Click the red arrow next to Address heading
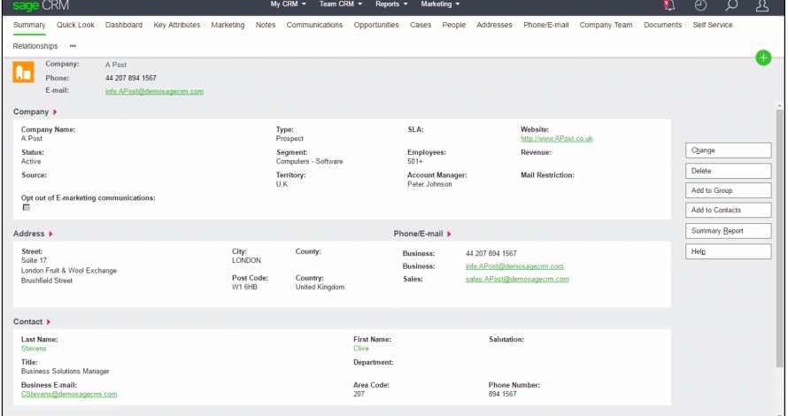The image size is (788, 416). pos(50,235)
